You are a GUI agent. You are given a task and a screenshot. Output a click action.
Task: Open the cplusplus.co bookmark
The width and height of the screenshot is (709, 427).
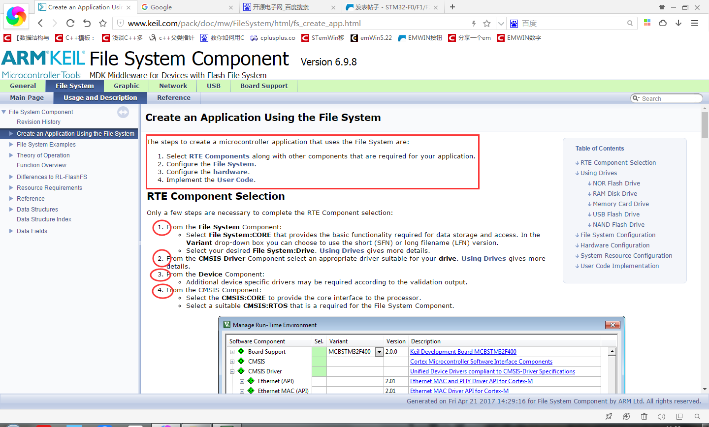[x=273, y=38]
